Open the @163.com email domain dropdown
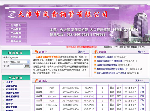Screen dimensions: 150x111 [28, 62]
